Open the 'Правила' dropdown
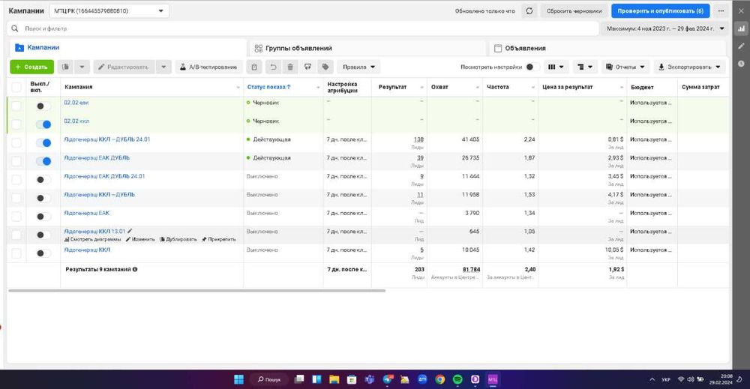Screen dimensions: 750x389 click(358, 67)
